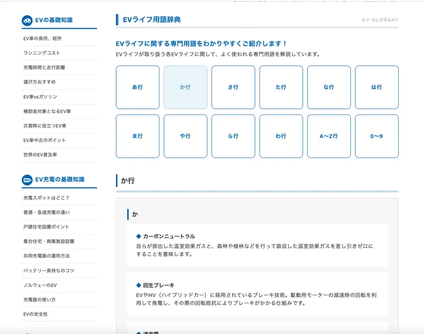Click the カーボンニュートラル definition paragraph
The image size is (424, 334).
click(254, 250)
